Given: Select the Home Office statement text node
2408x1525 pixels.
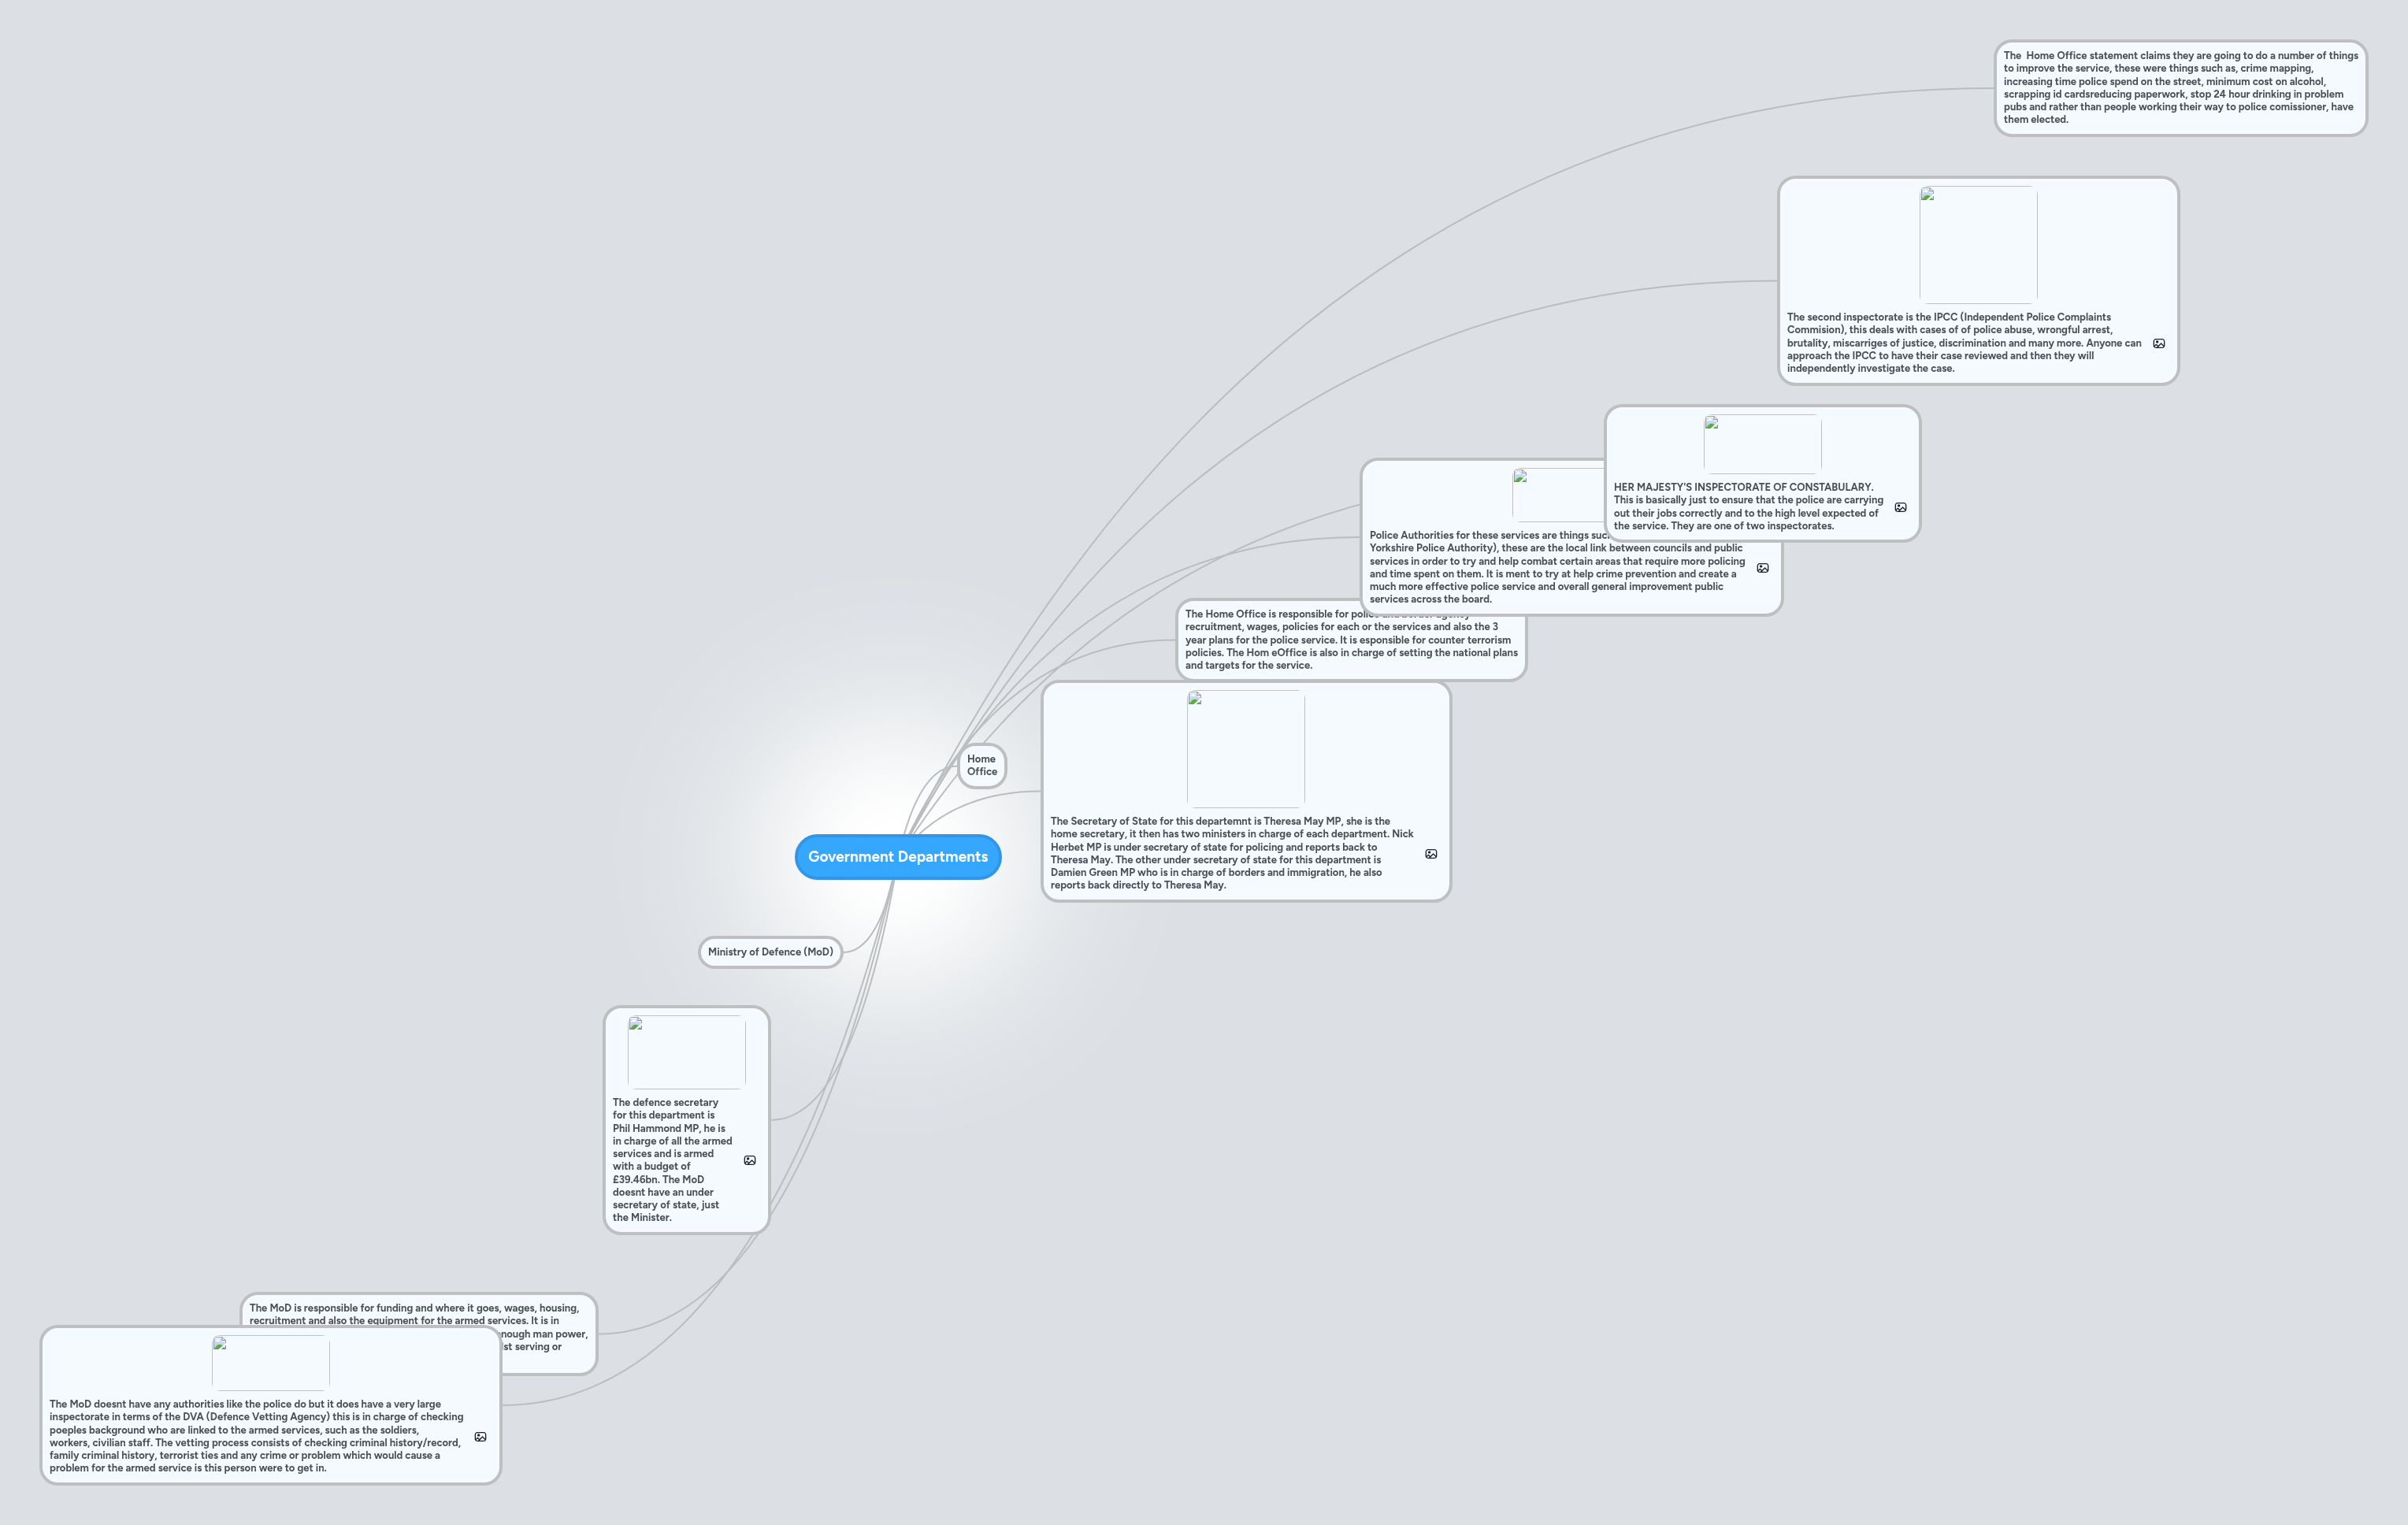Looking at the screenshot, I should coord(2181,88).
